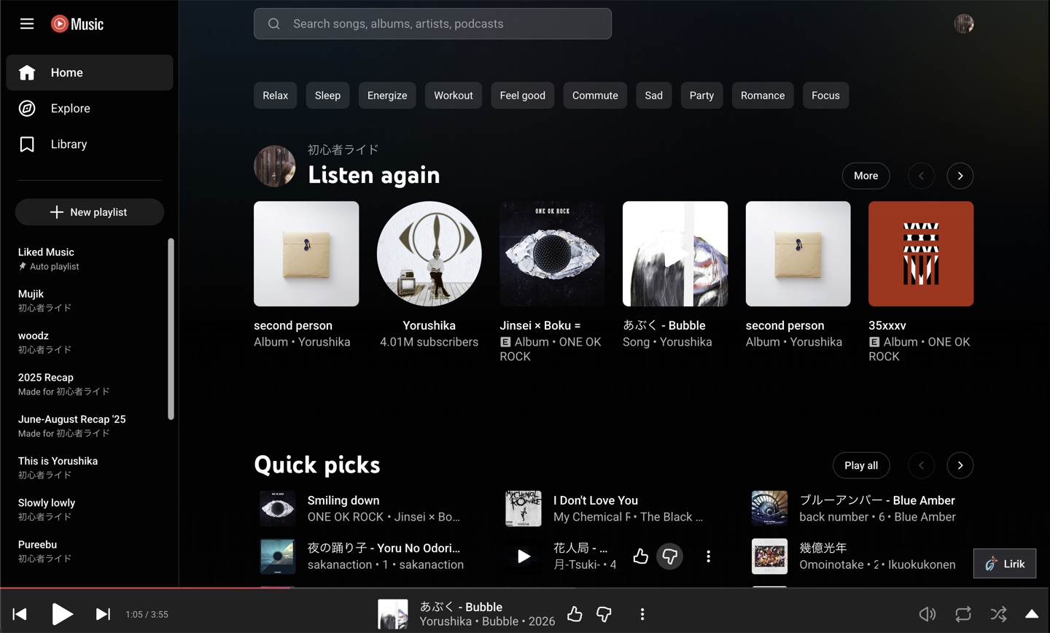
Task: Like the now playing Bubble track
Action: click(575, 614)
